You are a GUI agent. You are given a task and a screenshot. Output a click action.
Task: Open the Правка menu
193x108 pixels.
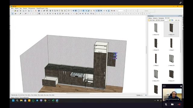(17, 8)
